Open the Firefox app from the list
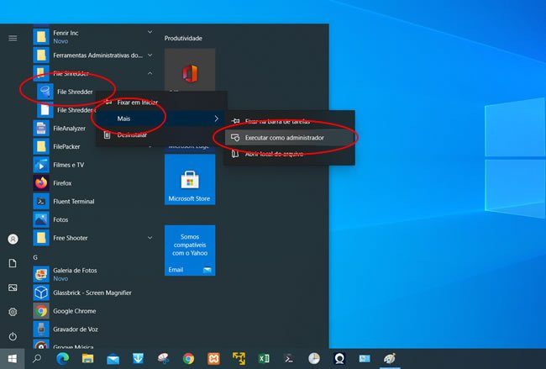The width and height of the screenshot is (546, 369). [x=61, y=182]
